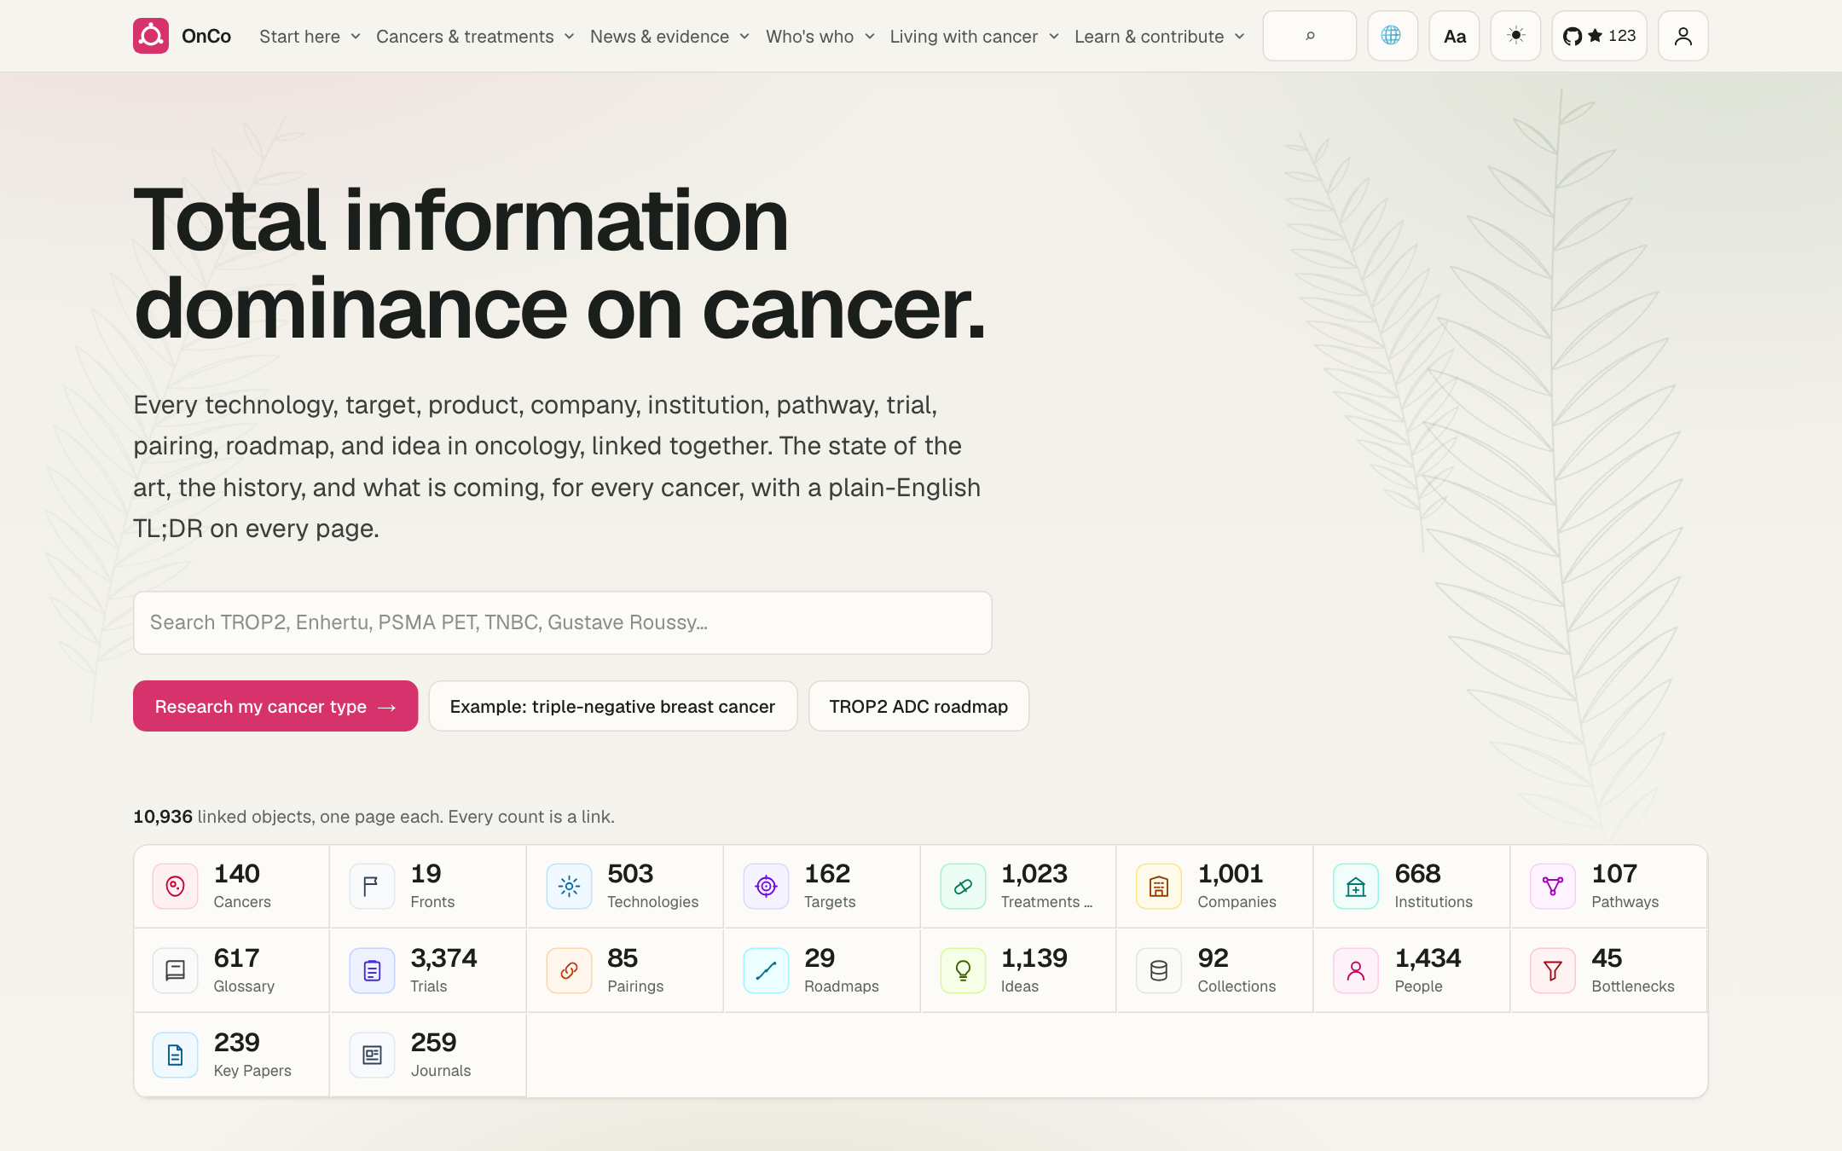Open the Learn & contribute menu label
This screenshot has width=1842, height=1151.
click(x=1149, y=37)
